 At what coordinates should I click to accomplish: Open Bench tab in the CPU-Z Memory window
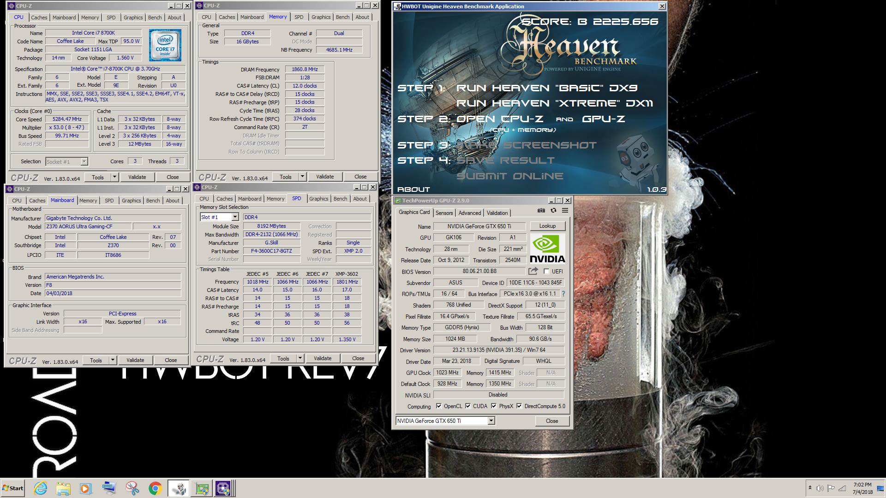[342, 17]
